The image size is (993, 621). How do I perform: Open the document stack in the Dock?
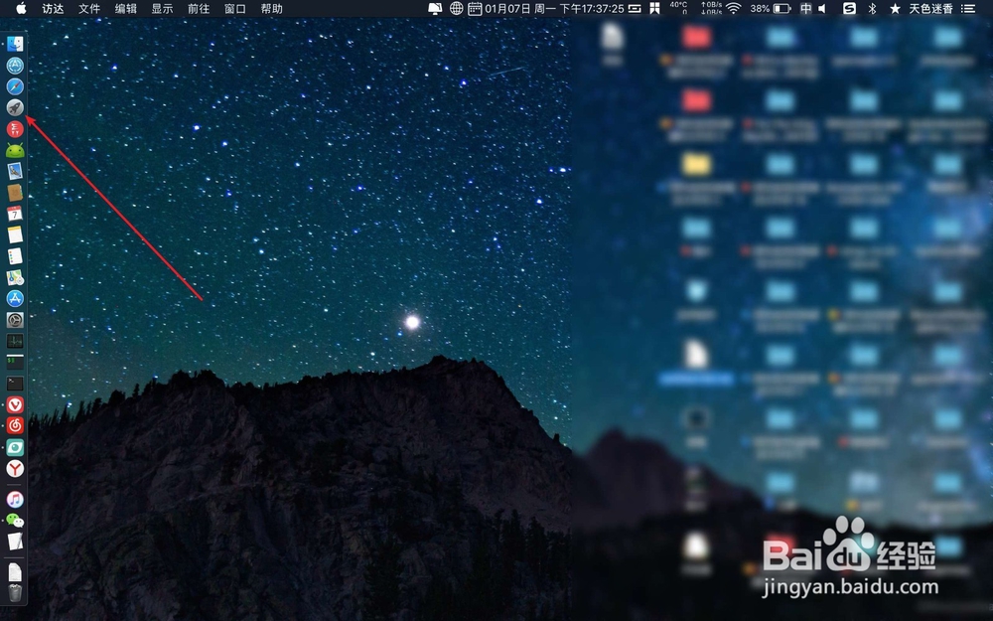click(x=15, y=572)
